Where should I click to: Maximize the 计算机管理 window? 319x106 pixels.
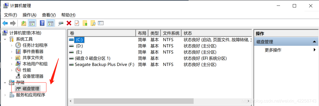(x=294, y=6)
